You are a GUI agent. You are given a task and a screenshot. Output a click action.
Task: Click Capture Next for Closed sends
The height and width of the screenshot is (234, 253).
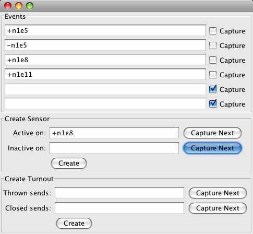pyautogui.click(x=218, y=208)
